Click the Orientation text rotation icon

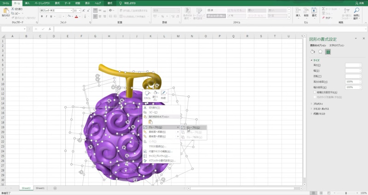click(x=110, y=11)
